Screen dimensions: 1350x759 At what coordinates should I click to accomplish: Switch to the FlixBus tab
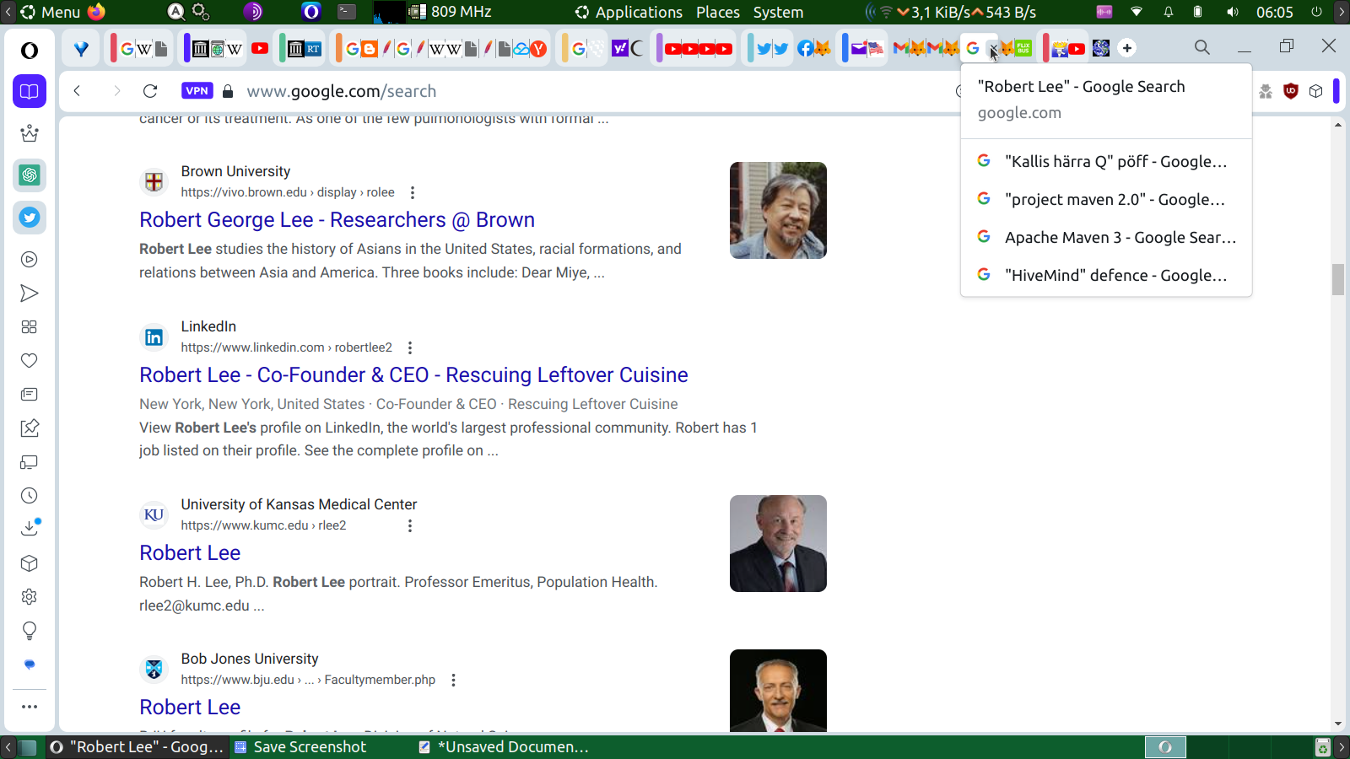click(1023, 48)
